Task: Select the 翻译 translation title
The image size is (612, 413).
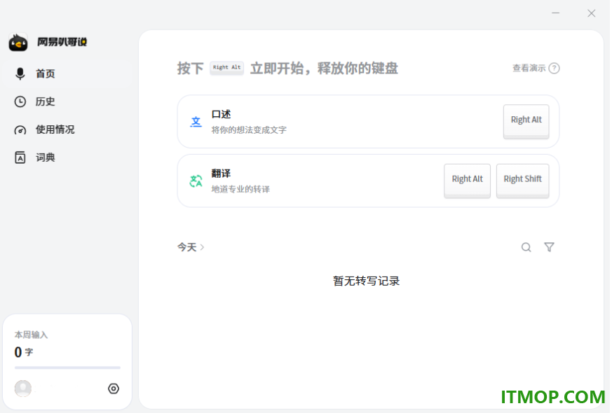Action: pyautogui.click(x=221, y=174)
